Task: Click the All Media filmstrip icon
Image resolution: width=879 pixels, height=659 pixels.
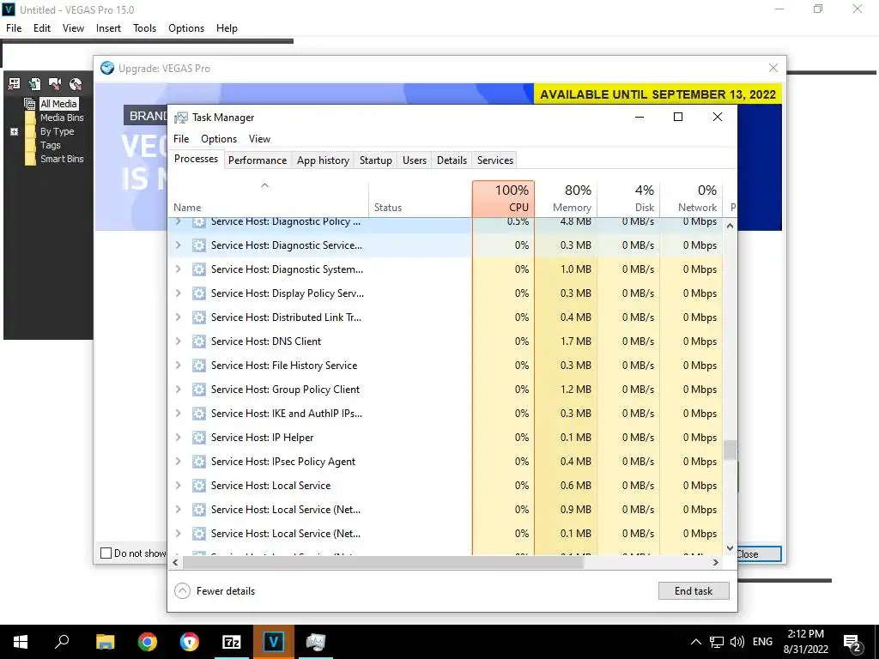Action: 30,104
